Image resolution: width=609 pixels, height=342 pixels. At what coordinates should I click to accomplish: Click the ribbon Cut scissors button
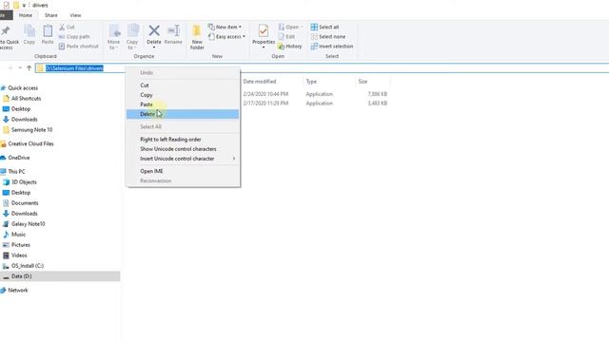tap(67, 28)
